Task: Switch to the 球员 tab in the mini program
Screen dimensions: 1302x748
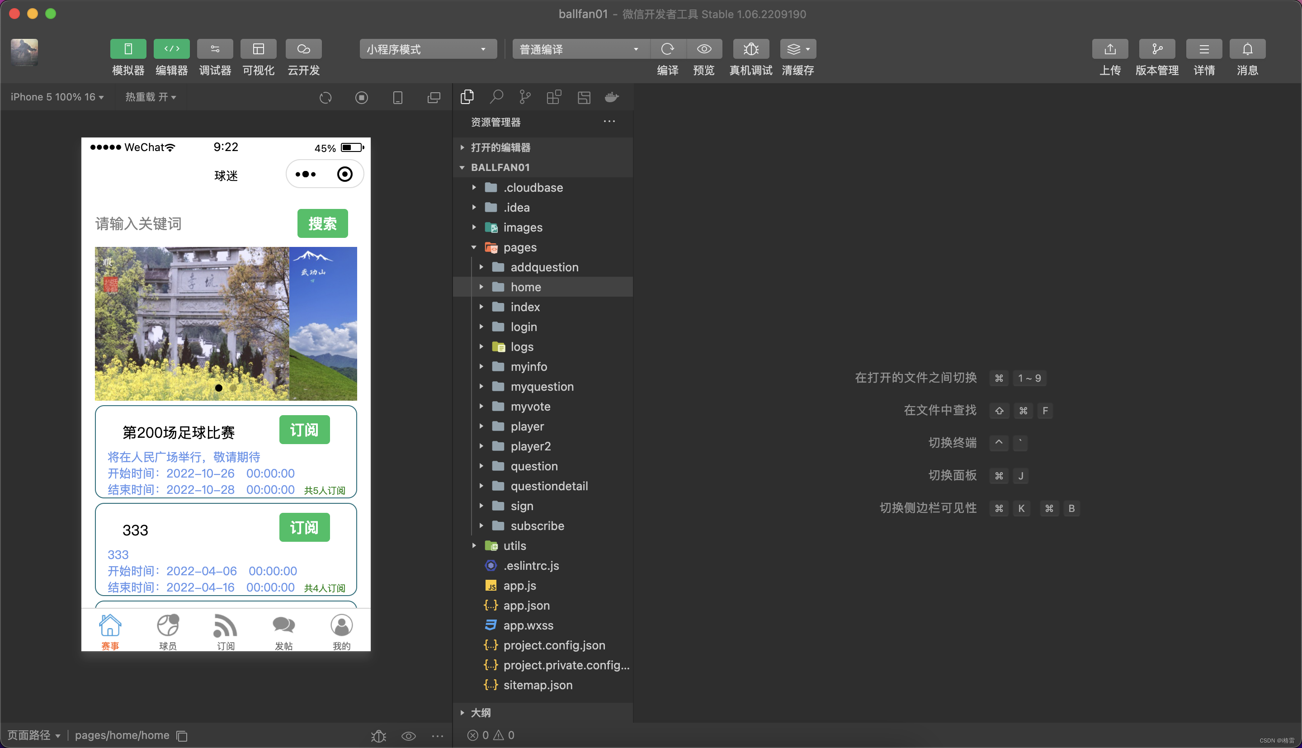Action: 168,630
